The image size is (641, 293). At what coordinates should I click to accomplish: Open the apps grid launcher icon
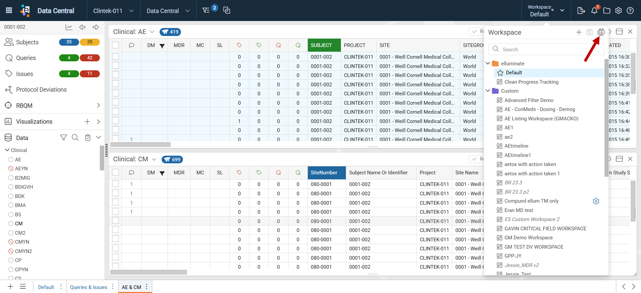[9, 10]
